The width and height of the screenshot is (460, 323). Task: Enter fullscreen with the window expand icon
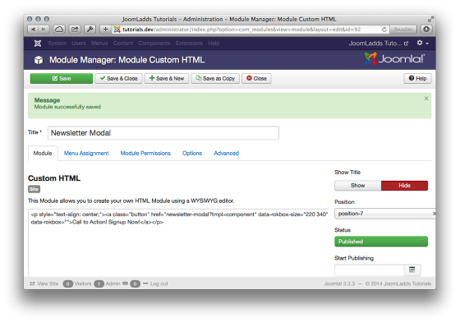click(430, 20)
